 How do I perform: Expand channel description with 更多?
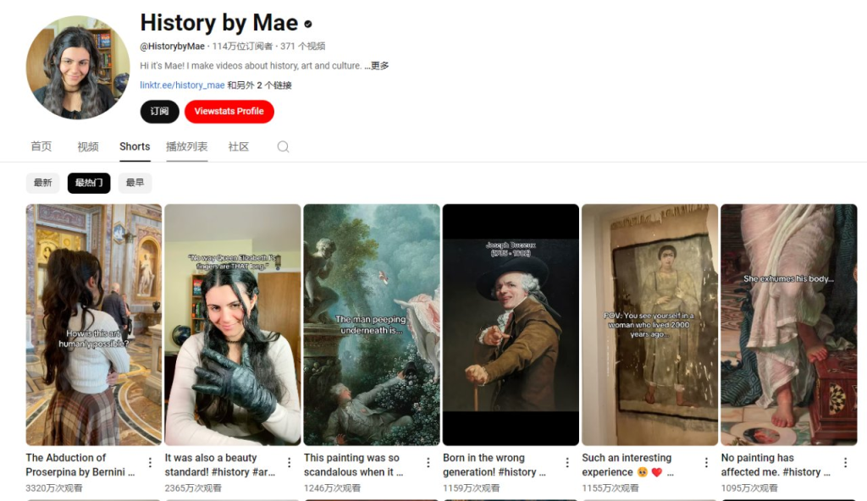[x=380, y=65]
